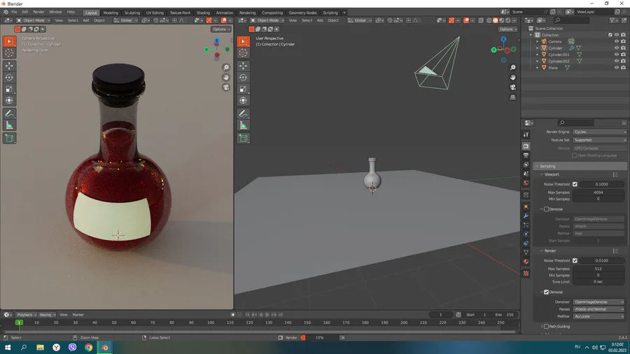Select the Annotate tool in left viewport
The height and width of the screenshot is (354, 630).
(x=9, y=114)
